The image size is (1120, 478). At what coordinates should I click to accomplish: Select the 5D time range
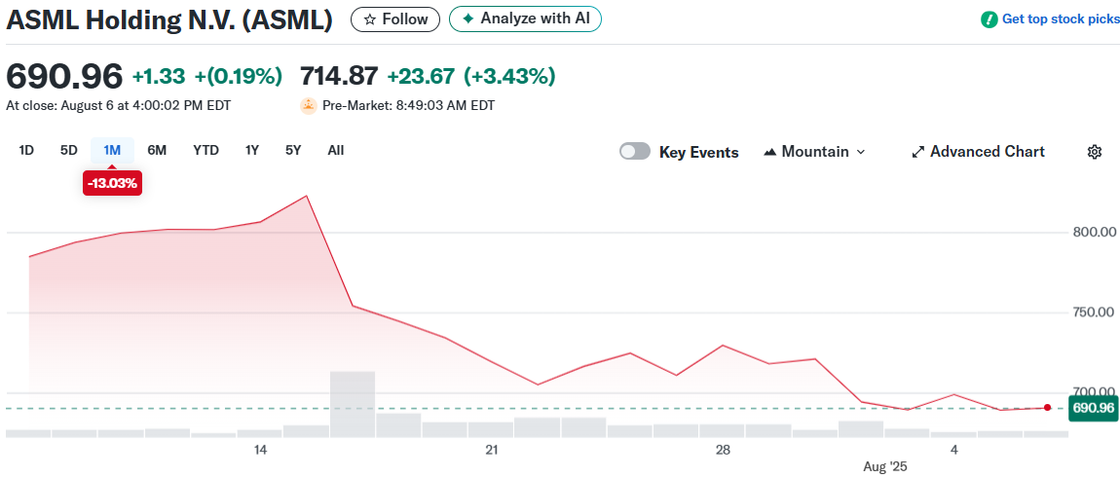(68, 150)
